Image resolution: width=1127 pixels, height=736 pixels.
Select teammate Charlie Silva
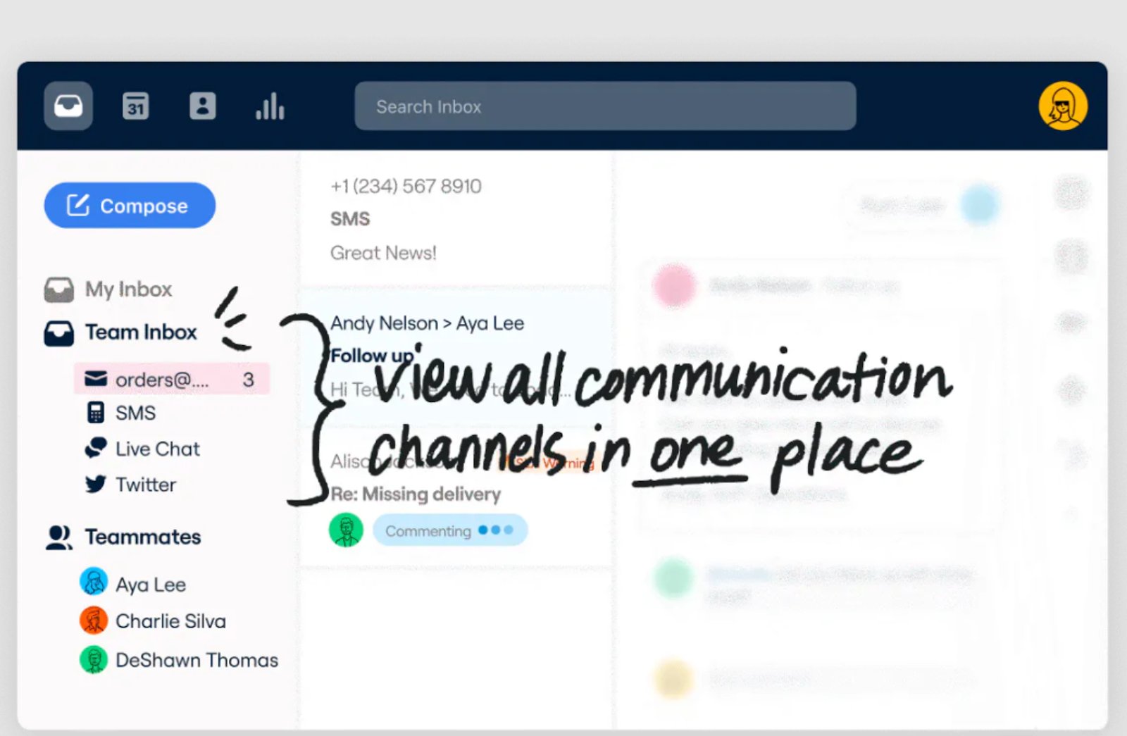pyautogui.click(x=170, y=621)
